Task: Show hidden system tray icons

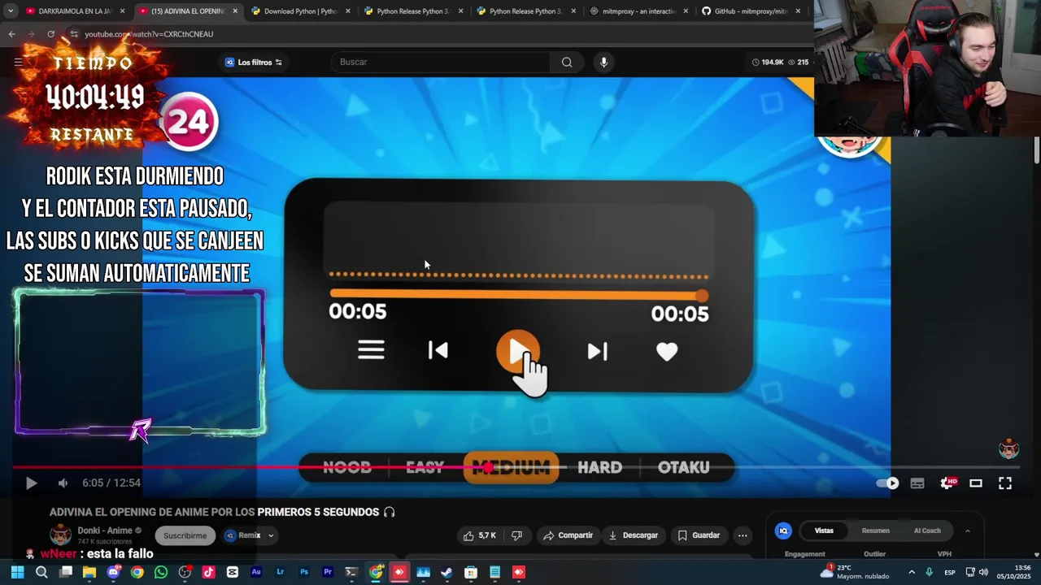Action: [912, 572]
